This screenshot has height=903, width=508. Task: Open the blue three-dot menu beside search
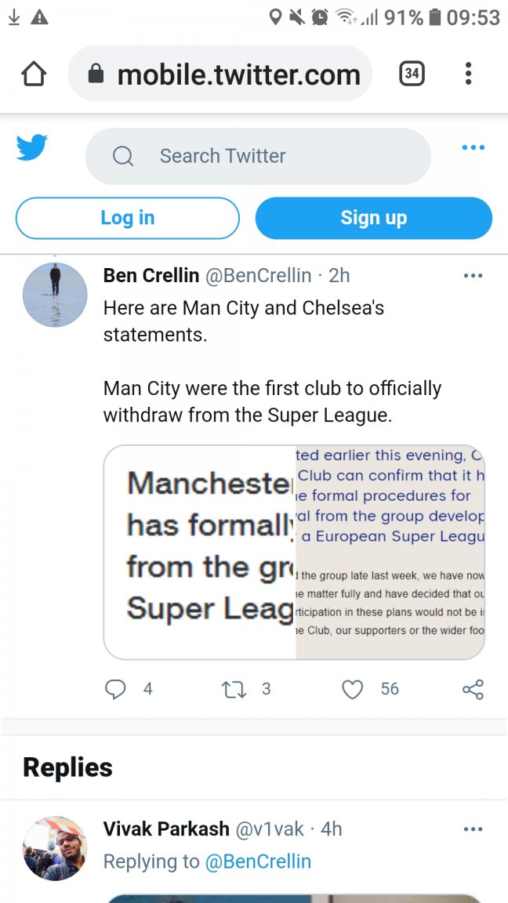pos(473,147)
